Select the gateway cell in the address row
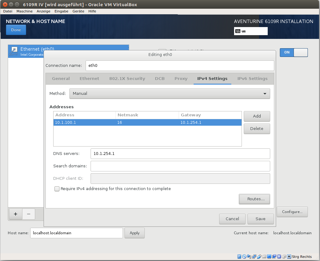The height and width of the screenshot is (261, 320). (210, 123)
